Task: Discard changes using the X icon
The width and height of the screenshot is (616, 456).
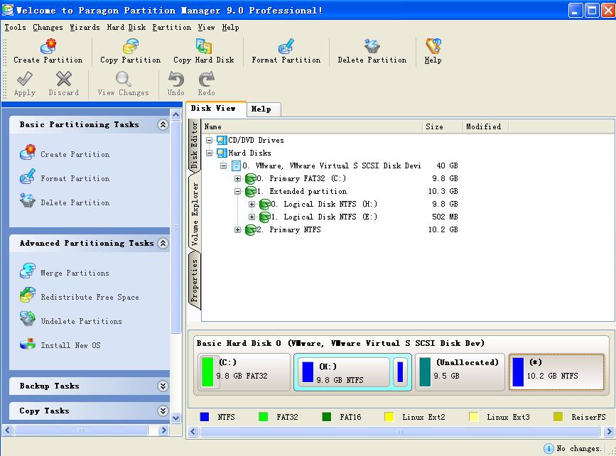Action: point(64,79)
